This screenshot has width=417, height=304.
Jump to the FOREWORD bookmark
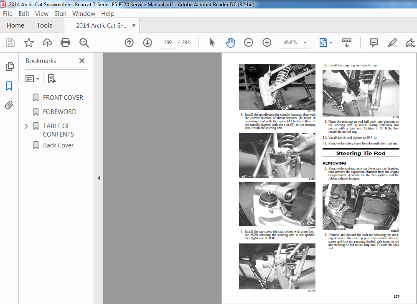tap(60, 112)
